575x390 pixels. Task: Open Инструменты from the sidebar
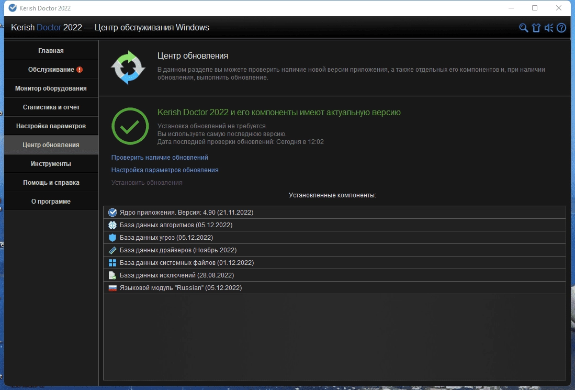click(x=51, y=164)
